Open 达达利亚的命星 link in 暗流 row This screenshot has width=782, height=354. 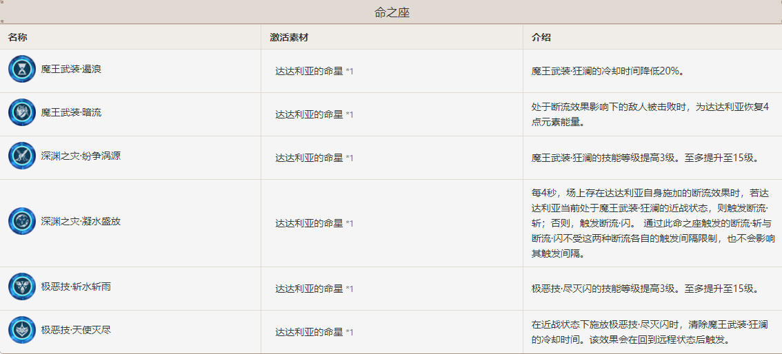pyautogui.click(x=309, y=114)
